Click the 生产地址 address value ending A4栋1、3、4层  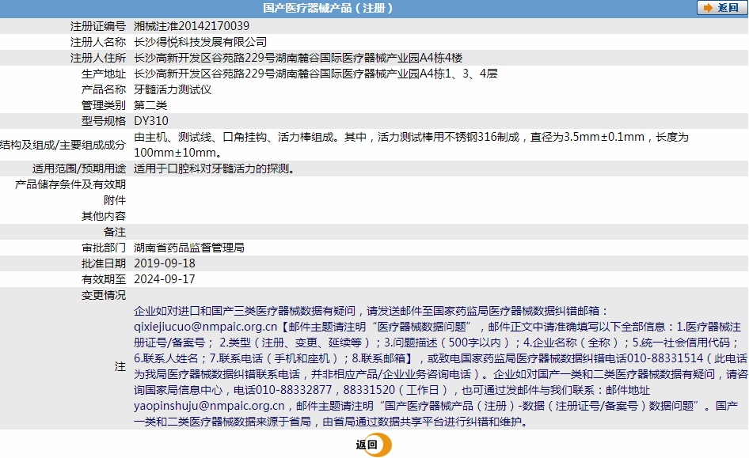(316, 74)
